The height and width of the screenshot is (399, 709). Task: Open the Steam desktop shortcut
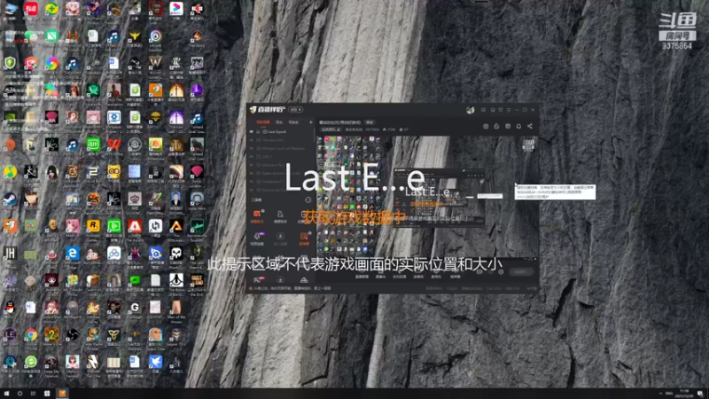[x=10, y=199]
